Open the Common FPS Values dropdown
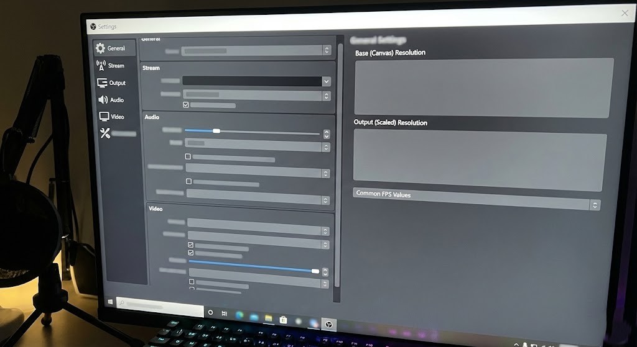Viewport: 637px width, 347px height. point(476,199)
